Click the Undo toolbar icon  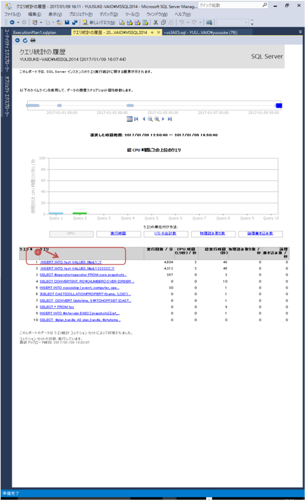[x=181, y=23]
